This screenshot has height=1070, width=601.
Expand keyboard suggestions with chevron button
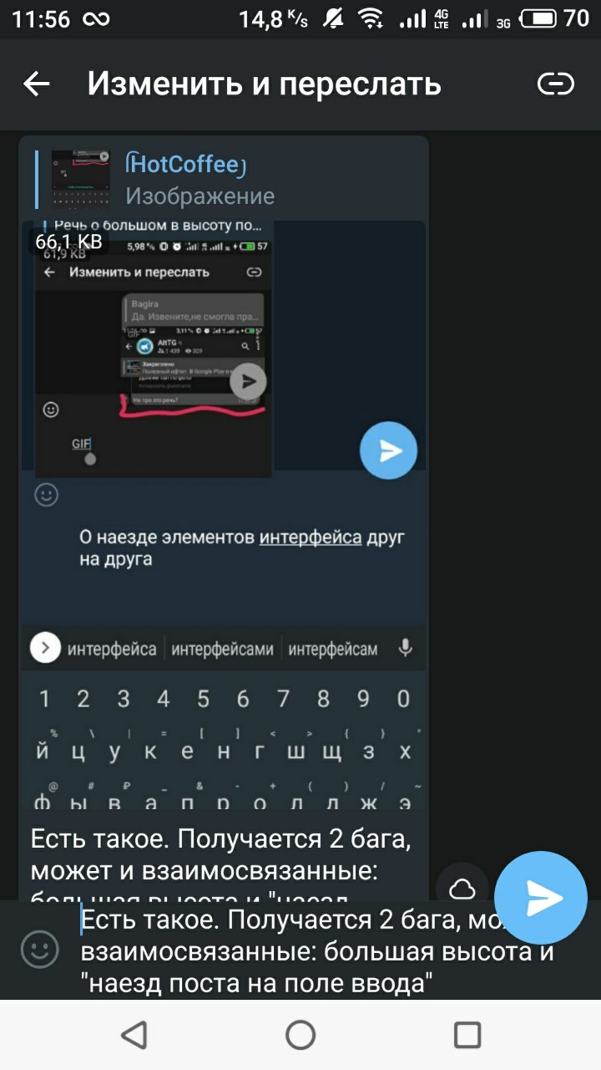coord(45,648)
